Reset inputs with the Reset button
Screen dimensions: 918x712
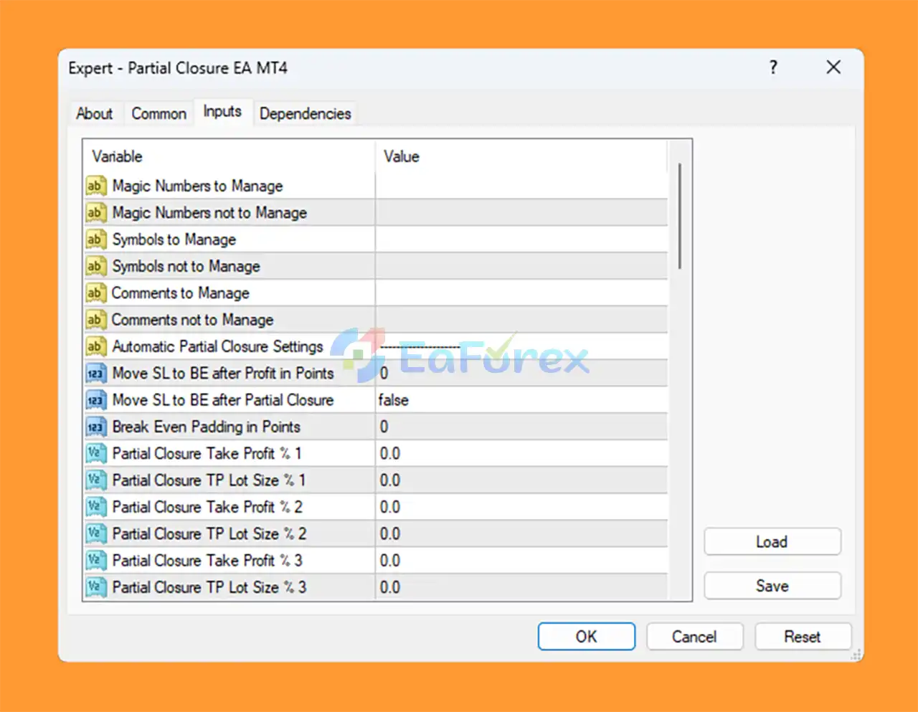803,637
